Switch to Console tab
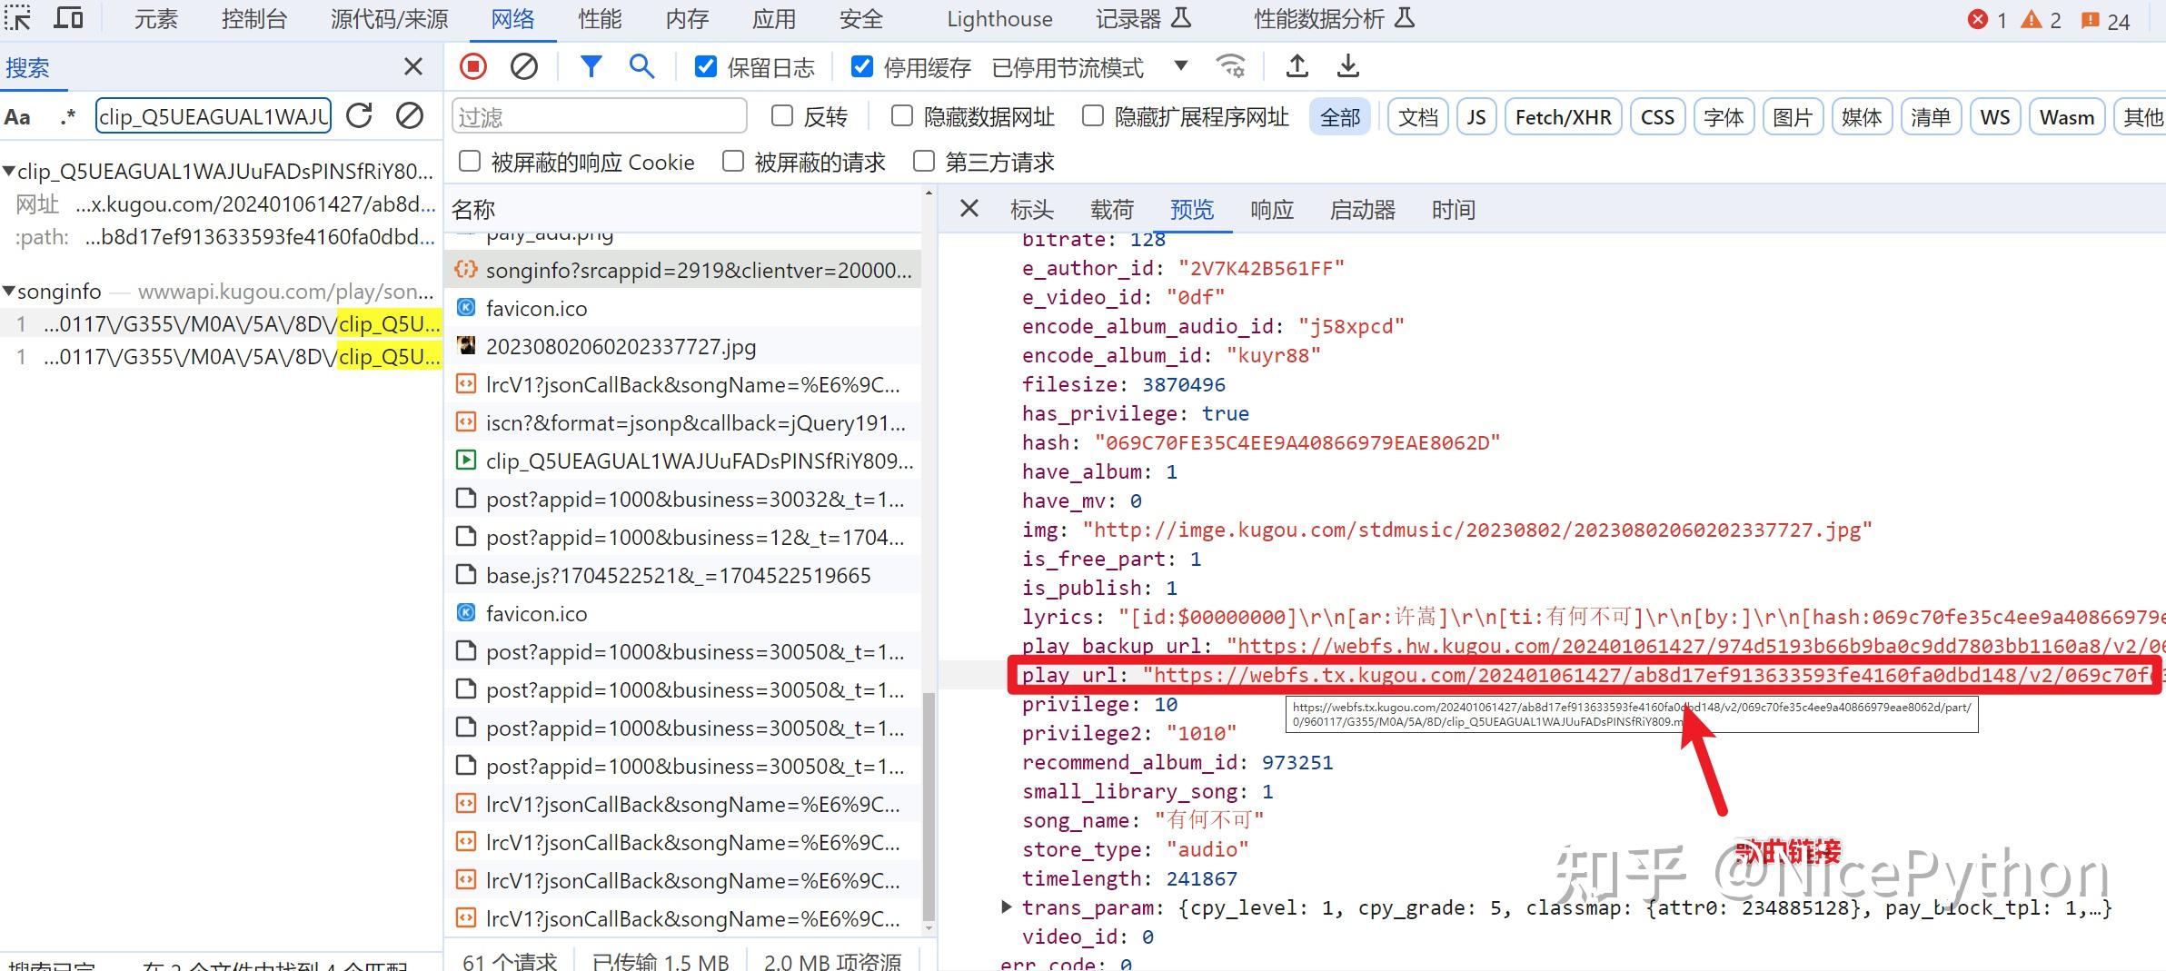The image size is (2166, 971). [254, 19]
